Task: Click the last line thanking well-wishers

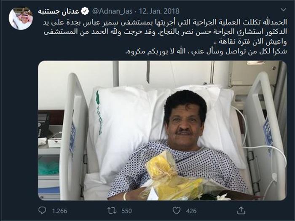Action: [206, 51]
